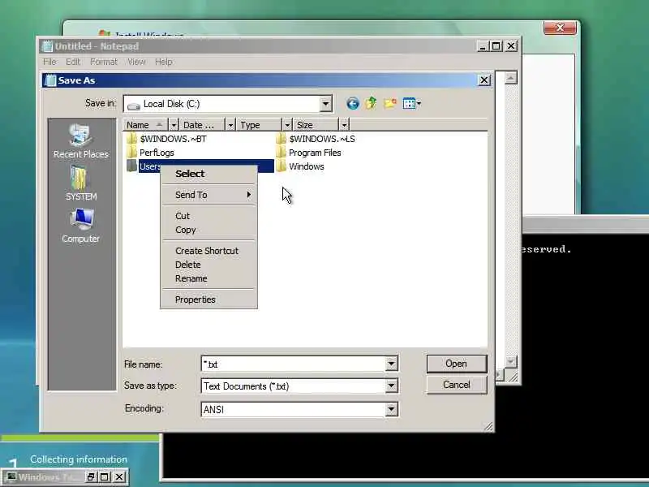The height and width of the screenshot is (487, 649).
Task: Open the Date column filter arrow
Action: [x=230, y=125]
